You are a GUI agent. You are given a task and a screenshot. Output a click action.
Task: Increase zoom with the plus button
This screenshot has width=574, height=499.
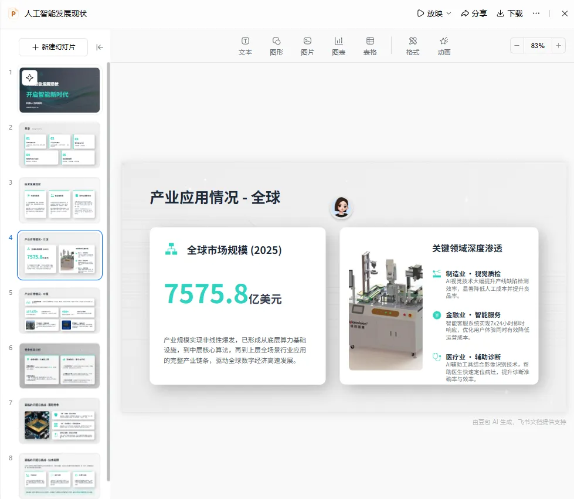click(558, 46)
